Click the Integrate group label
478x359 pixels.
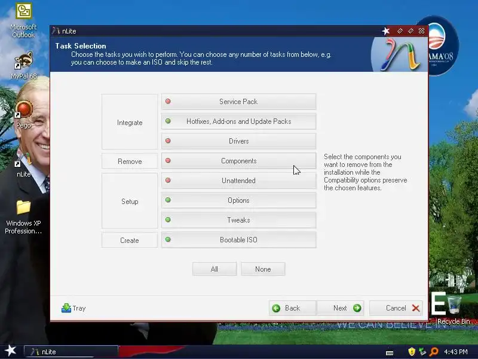click(x=130, y=123)
